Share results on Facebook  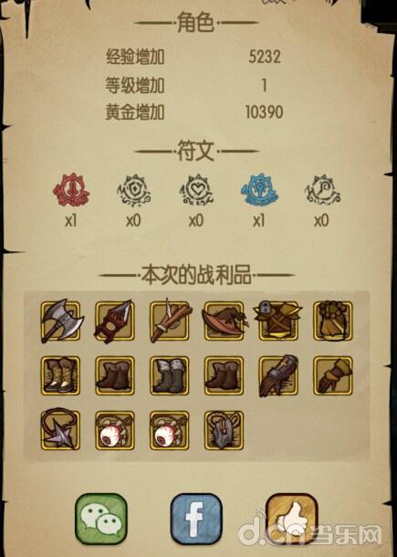click(196, 519)
